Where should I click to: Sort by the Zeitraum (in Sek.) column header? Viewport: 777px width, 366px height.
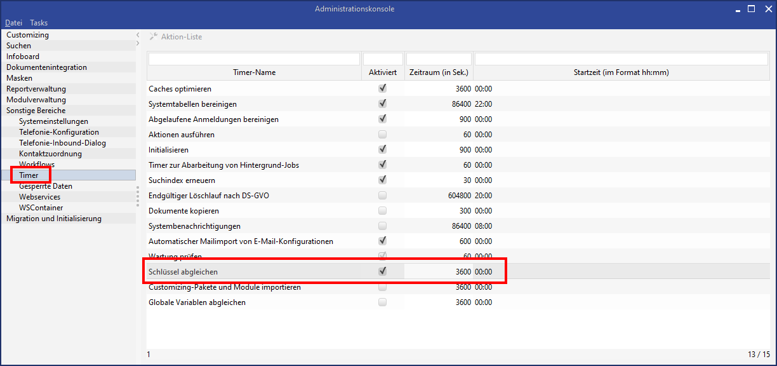coord(439,72)
